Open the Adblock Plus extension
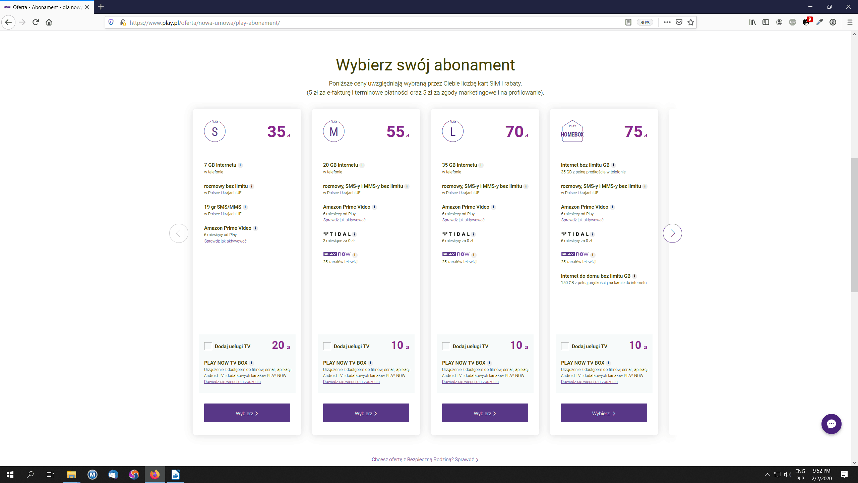Screen dimensions: 858x483 coord(793,22)
